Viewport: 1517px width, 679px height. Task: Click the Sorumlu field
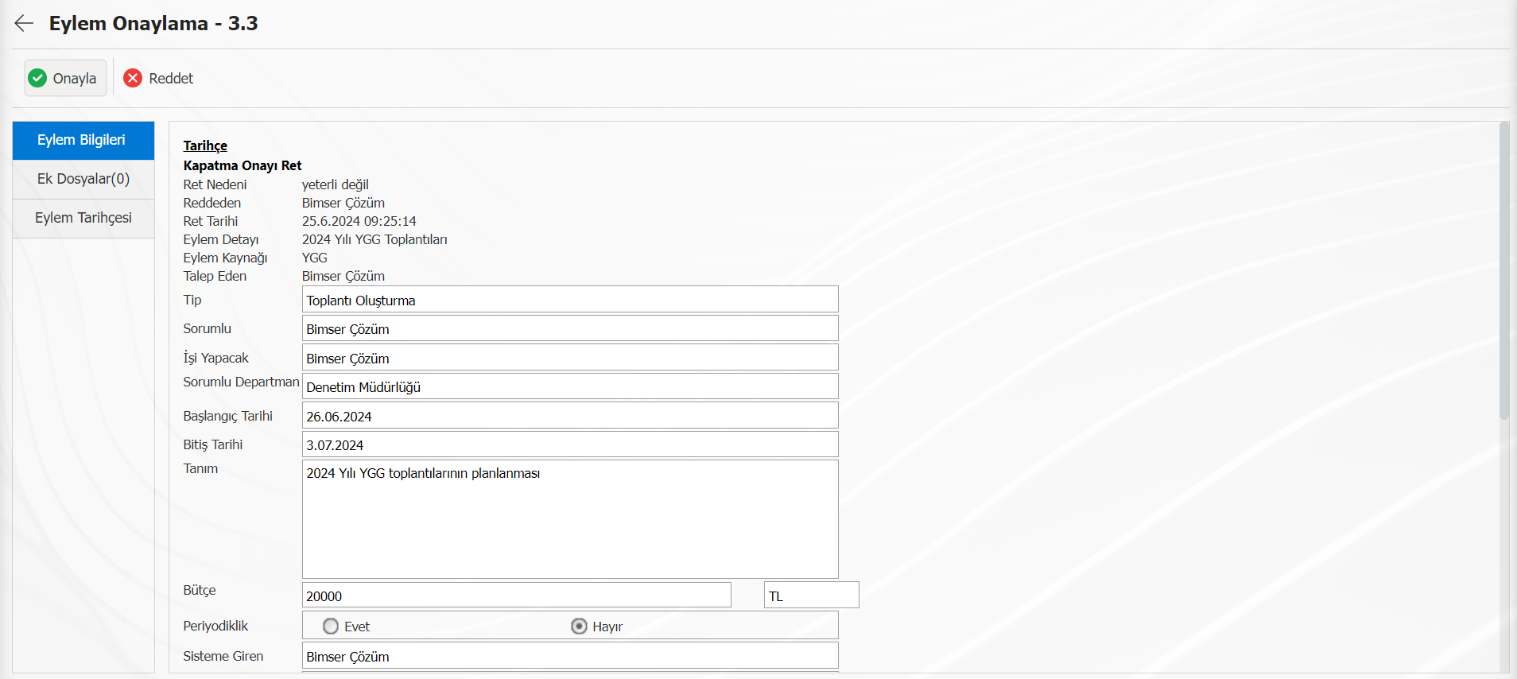[x=570, y=328]
